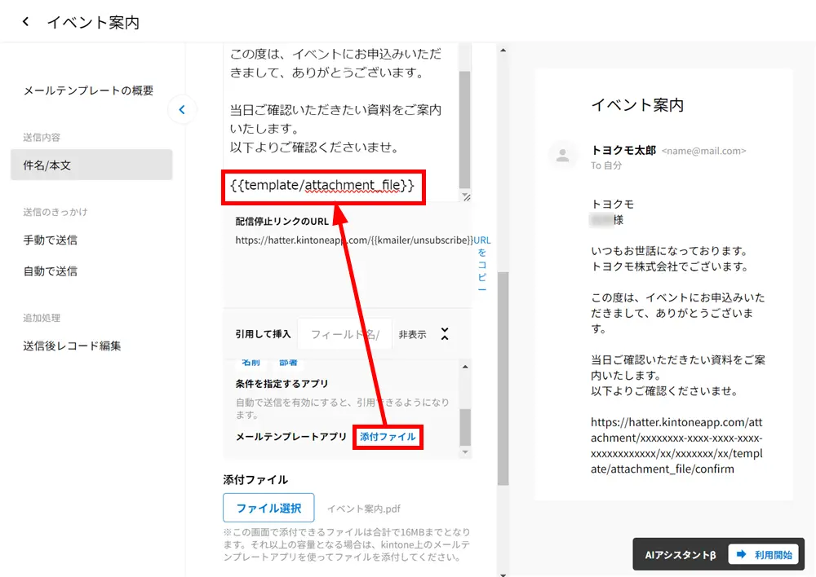Image resolution: width=816 pixels, height=577 pixels.
Task: Click the メールテンプレートアプリ label
Action: click(291, 437)
